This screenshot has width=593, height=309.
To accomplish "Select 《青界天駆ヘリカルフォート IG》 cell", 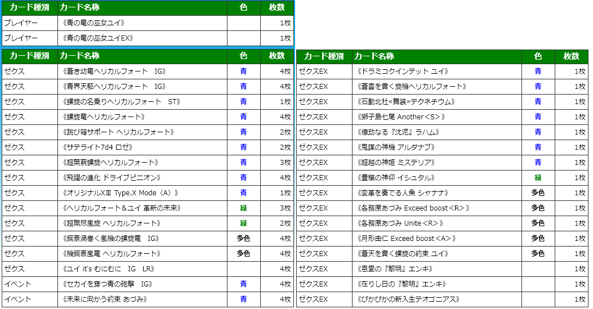I will click(114, 87).
